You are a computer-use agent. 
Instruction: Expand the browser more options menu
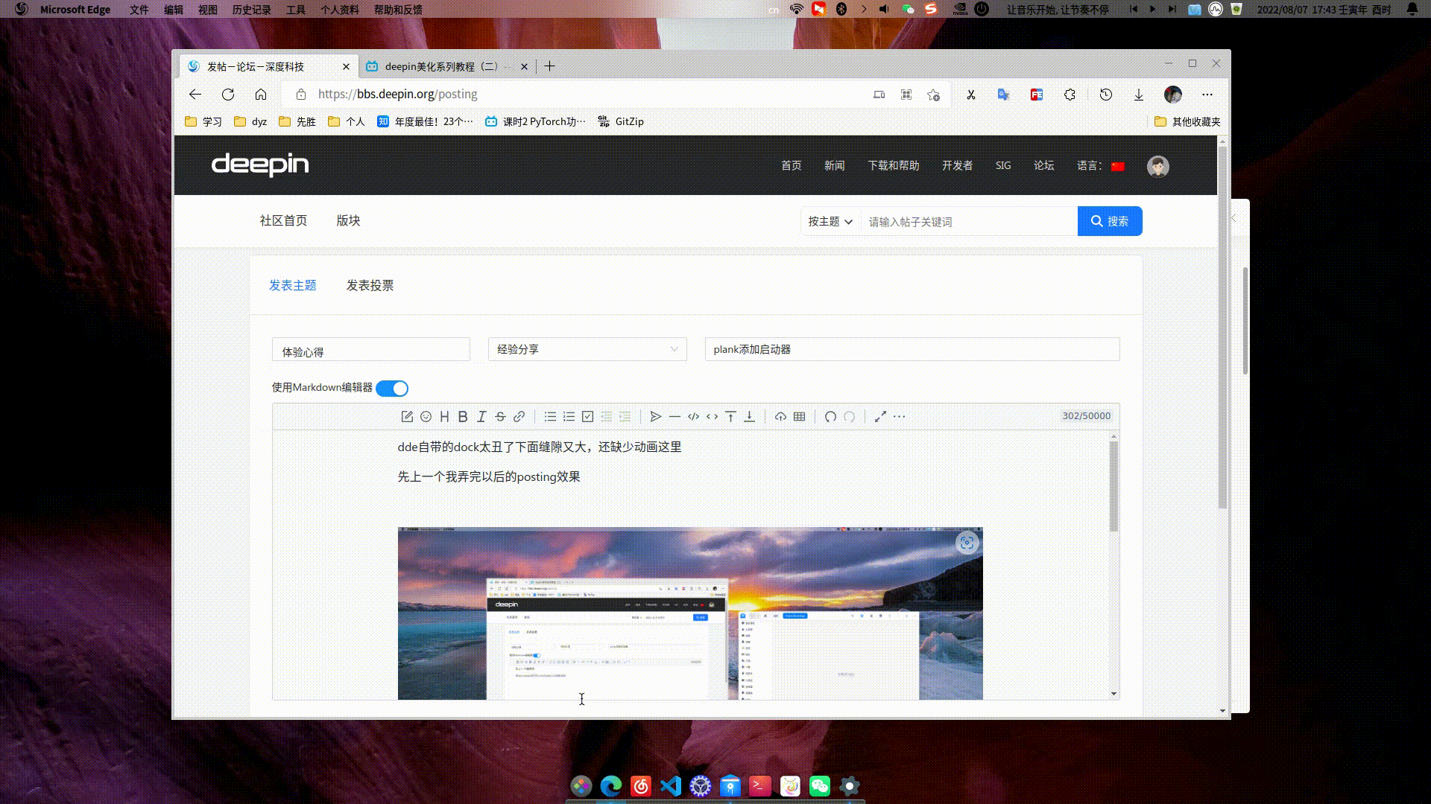[x=1207, y=95]
